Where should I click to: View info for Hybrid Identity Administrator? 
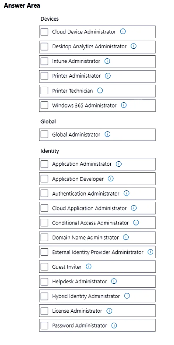[127, 296]
